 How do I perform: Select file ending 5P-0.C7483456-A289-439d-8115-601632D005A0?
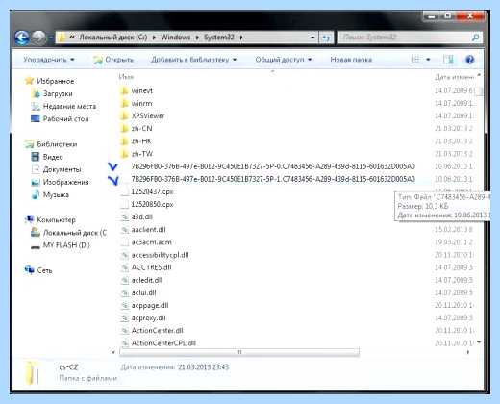click(273, 166)
